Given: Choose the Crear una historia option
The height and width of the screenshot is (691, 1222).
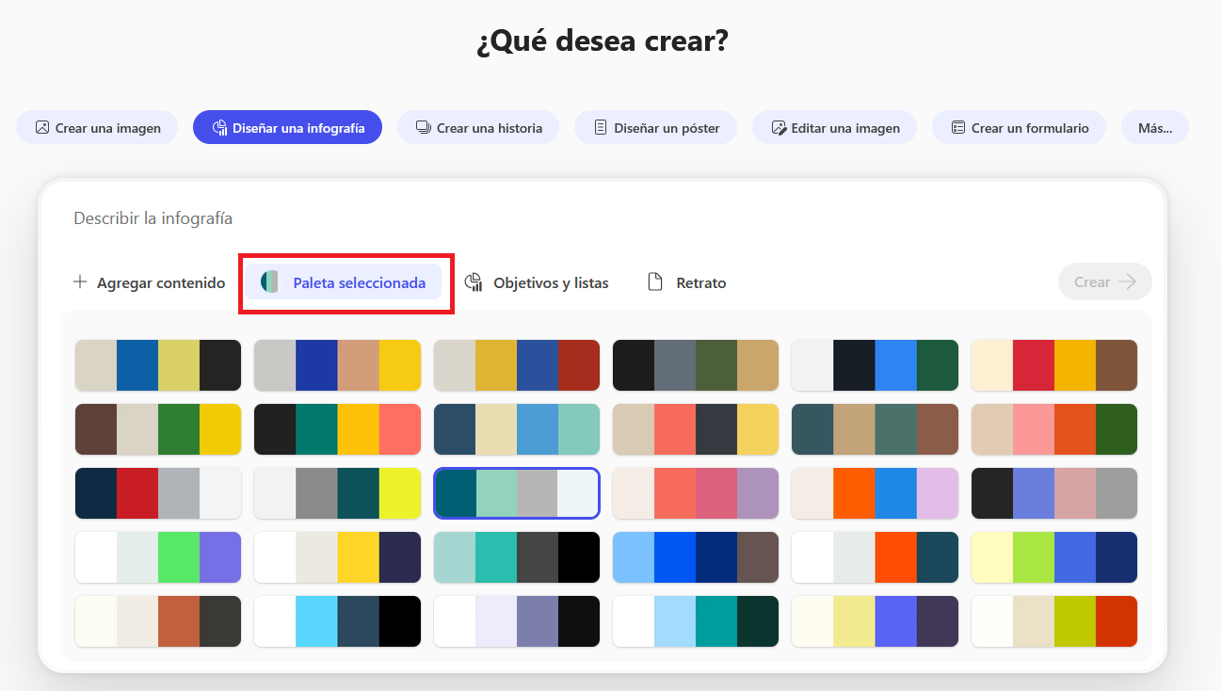Looking at the screenshot, I should [478, 128].
